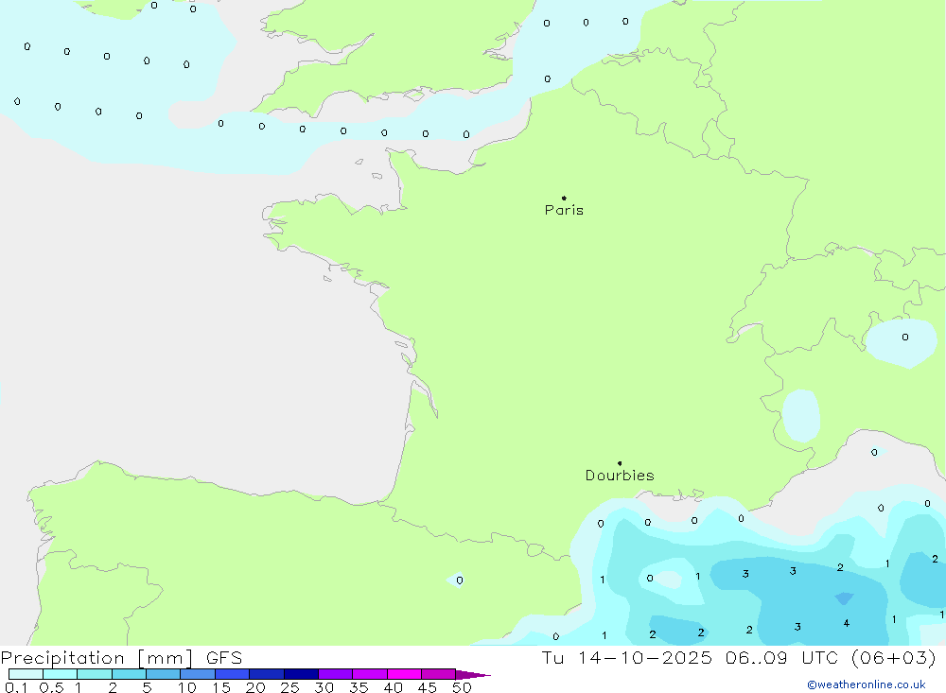Click the Paris city label
The image size is (946, 693).
click(564, 210)
